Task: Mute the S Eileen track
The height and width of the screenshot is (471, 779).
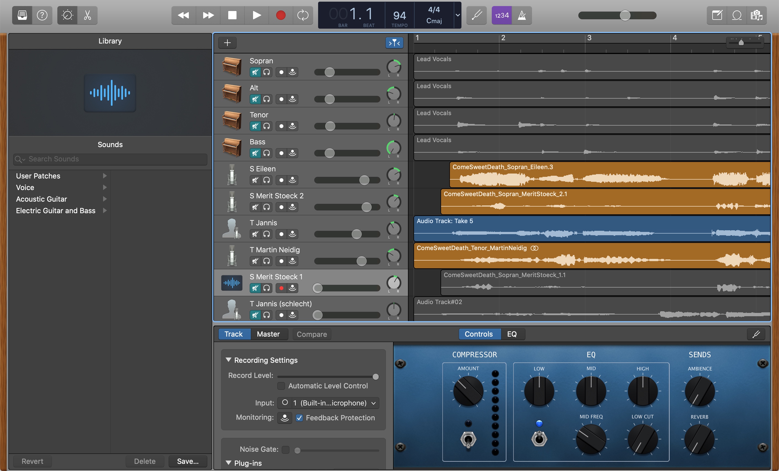Action: coord(255,180)
